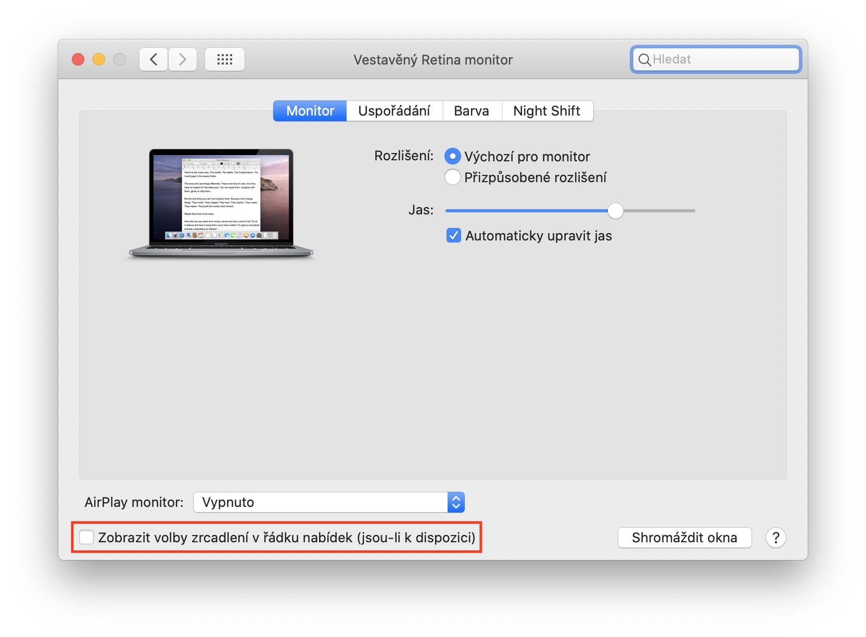
Task: Uncheck Automaticky upravit jas checkbox
Action: (x=454, y=236)
